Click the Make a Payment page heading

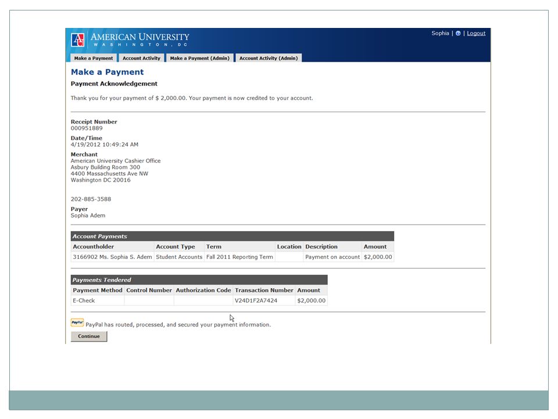click(x=107, y=72)
